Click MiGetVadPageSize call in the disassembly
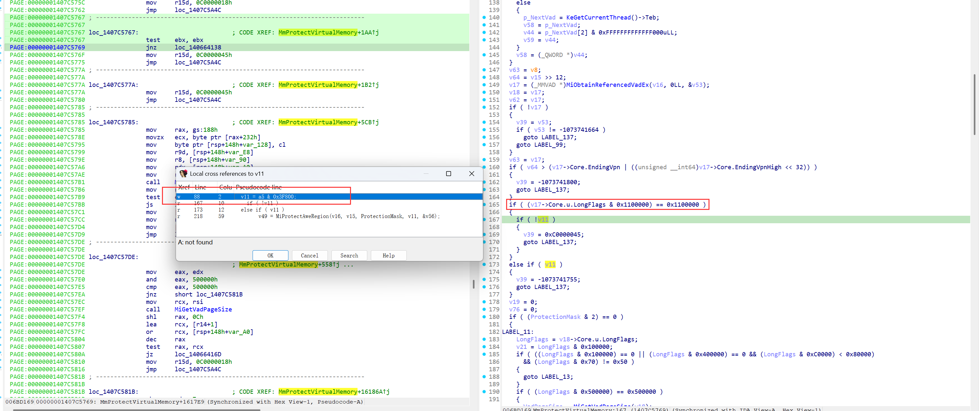This screenshot has width=979, height=411. (x=203, y=309)
